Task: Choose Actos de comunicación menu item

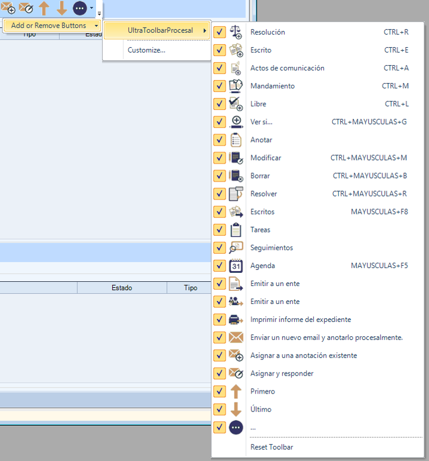Action: pos(287,68)
